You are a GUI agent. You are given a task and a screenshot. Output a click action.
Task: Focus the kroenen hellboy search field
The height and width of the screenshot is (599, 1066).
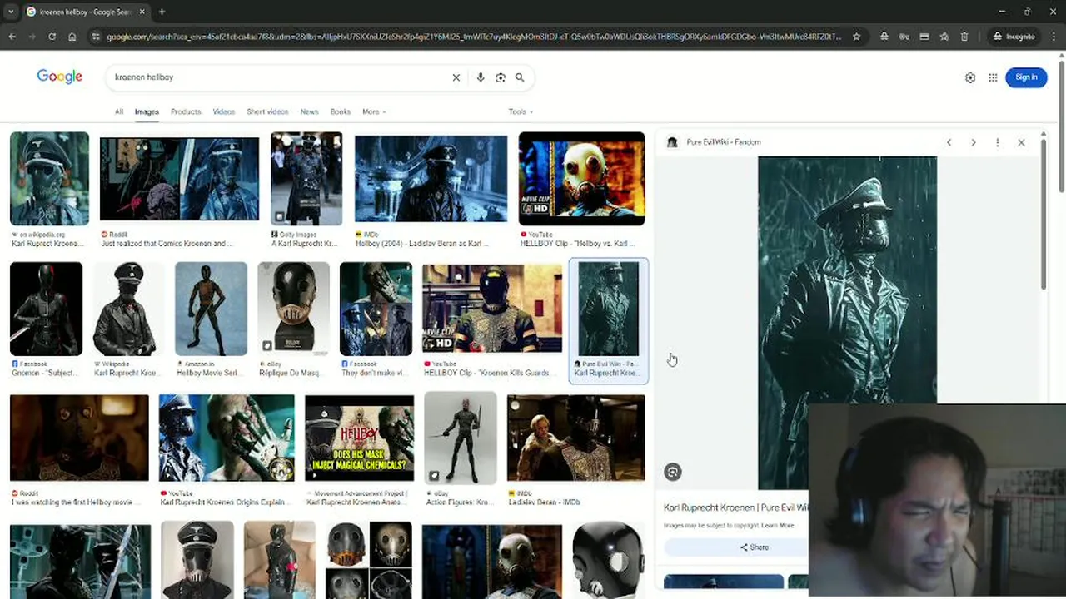[x=280, y=77]
